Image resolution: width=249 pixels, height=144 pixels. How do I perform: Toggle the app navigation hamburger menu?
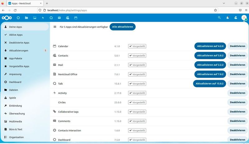click(x=55, y=27)
